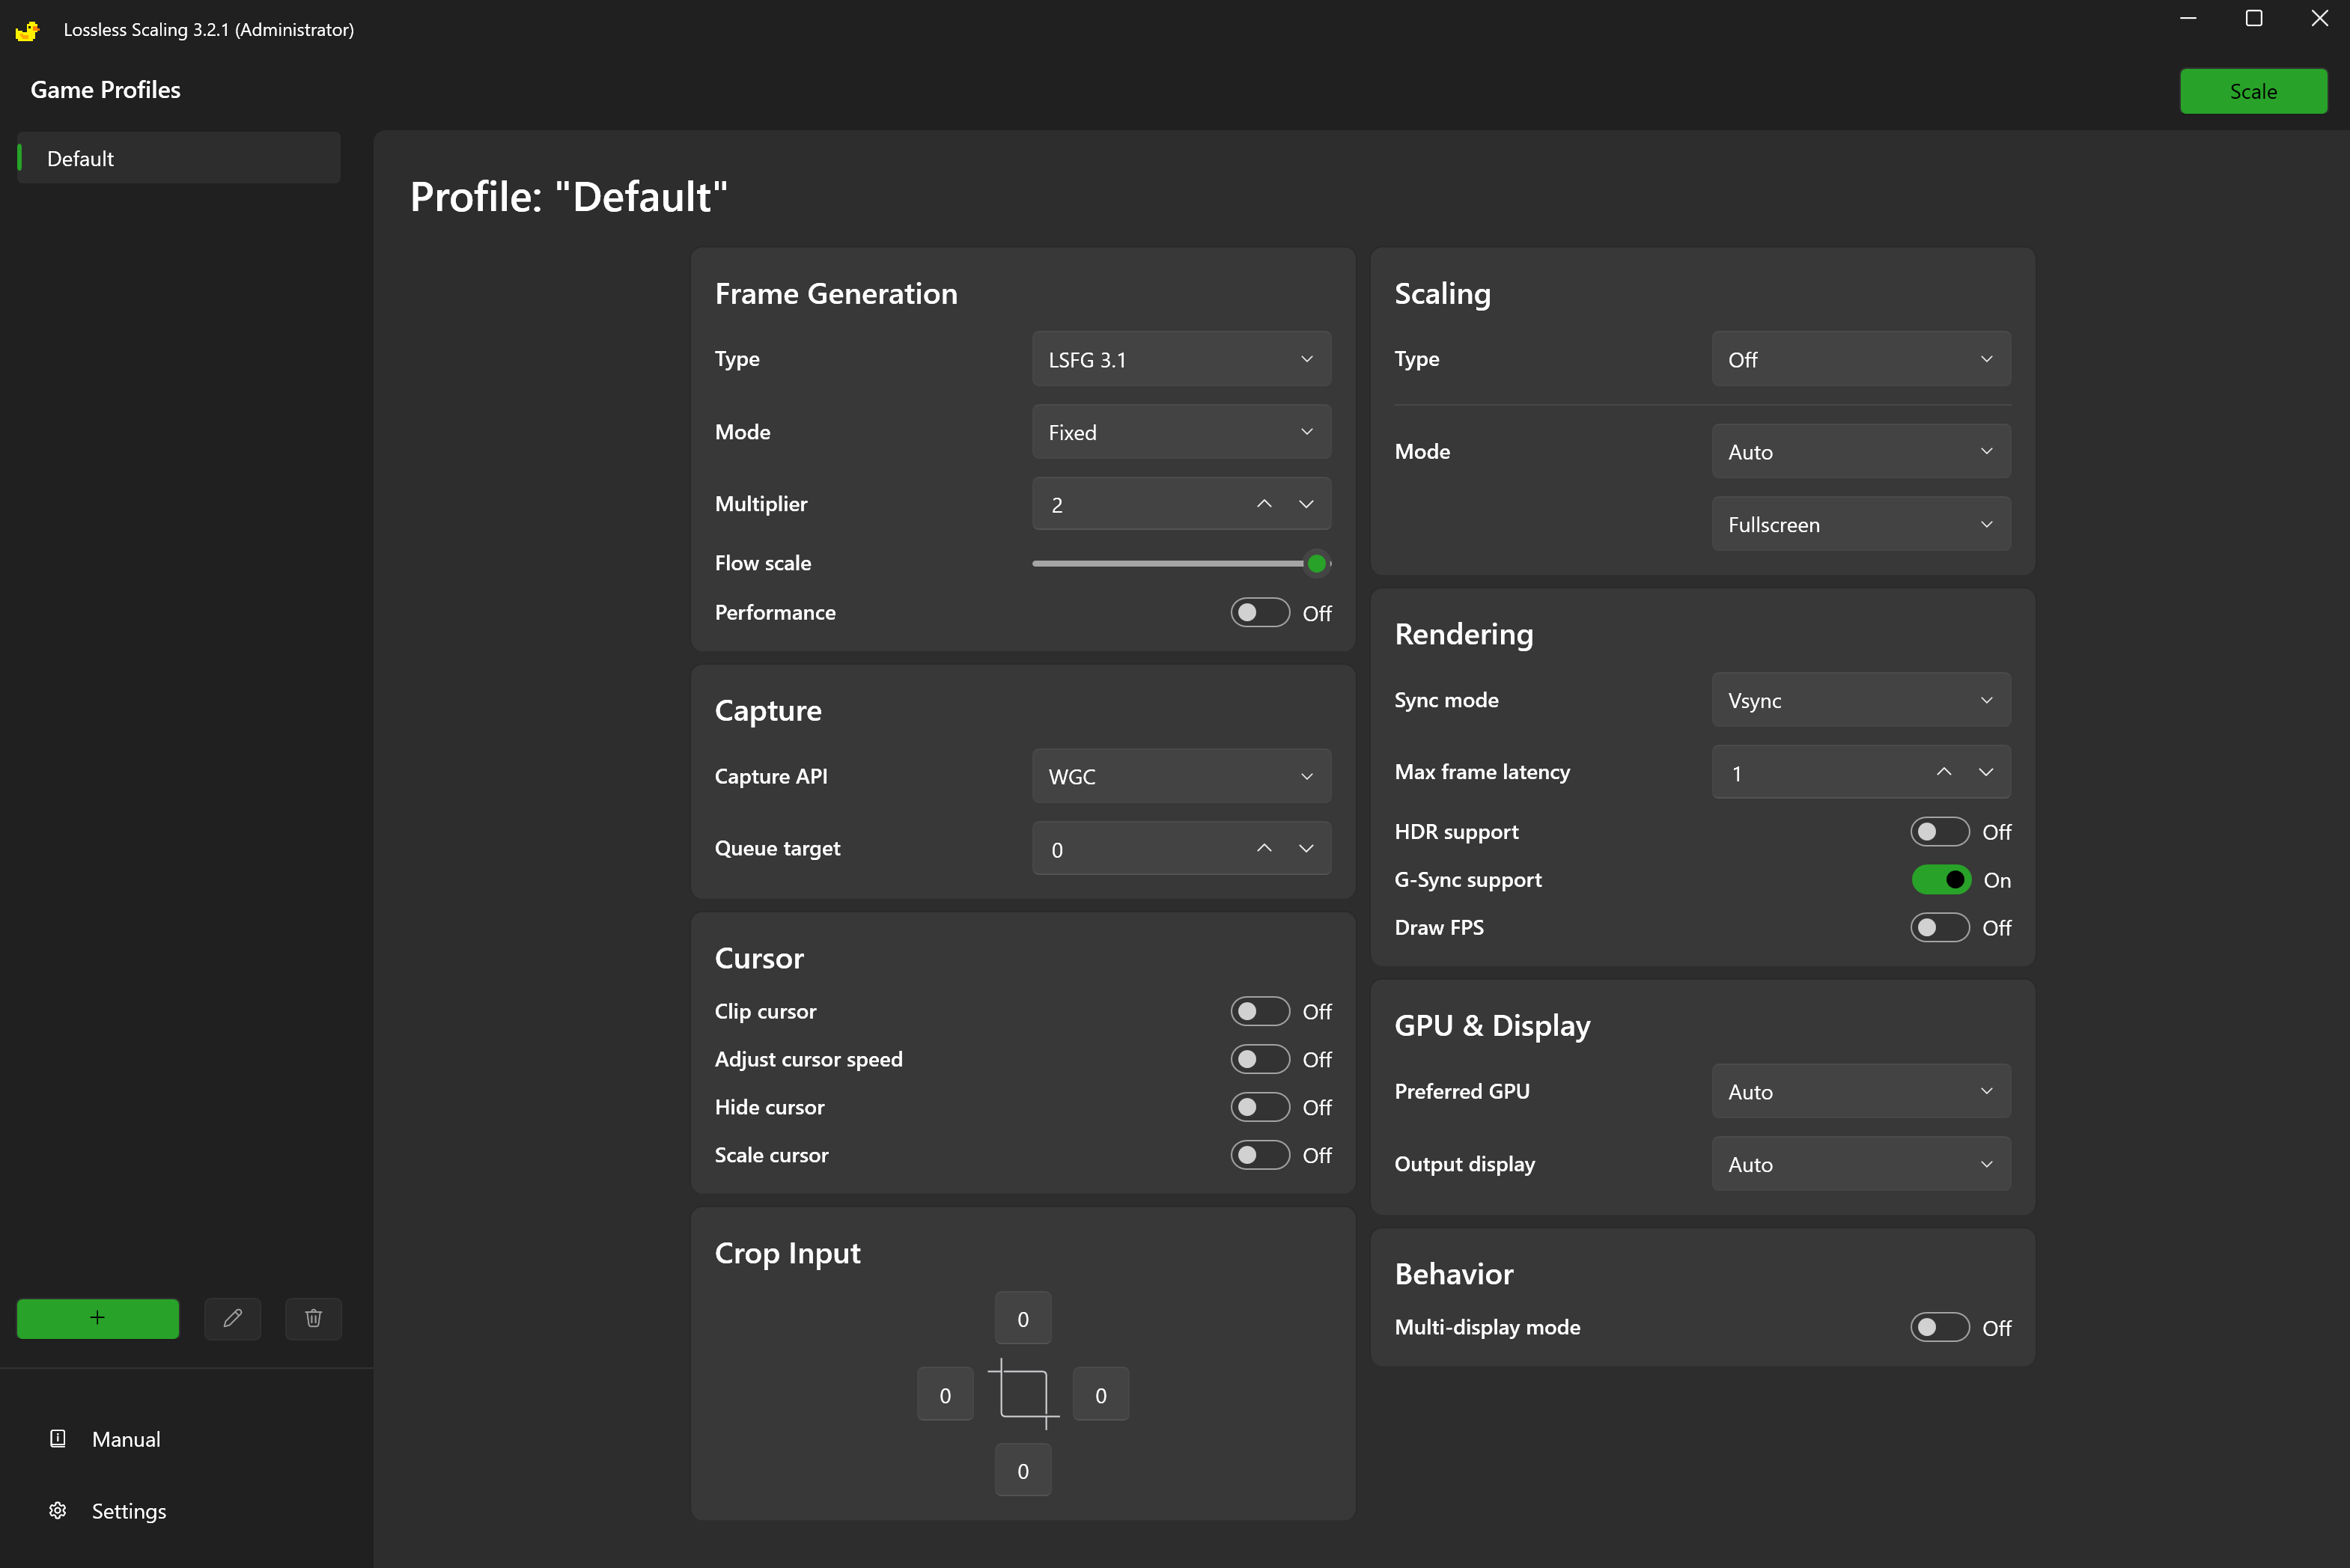The width and height of the screenshot is (2350, 1568).
Task: Click the Settings gear icon
Action: (58, 1510)
